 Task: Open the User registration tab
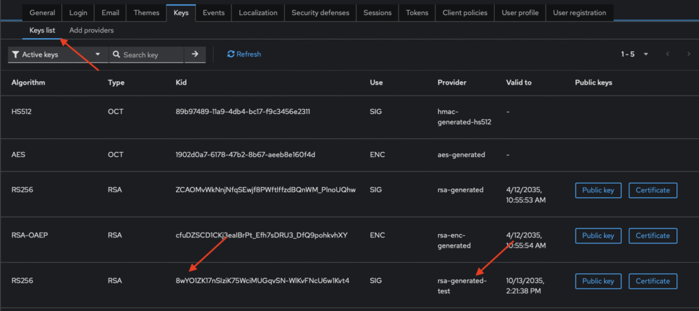tap(580, 12)
